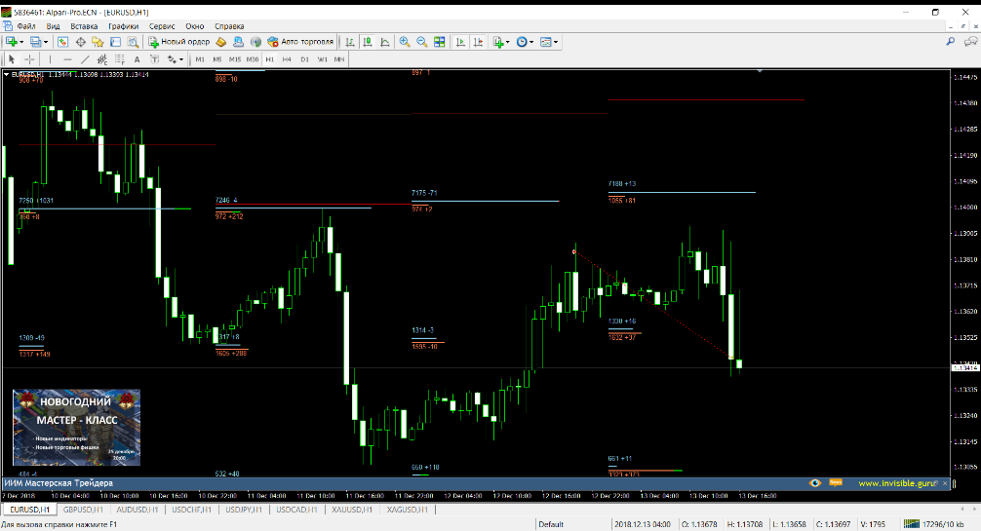
Task: Click the MQL5 community person icon
Action: [238, 42]
